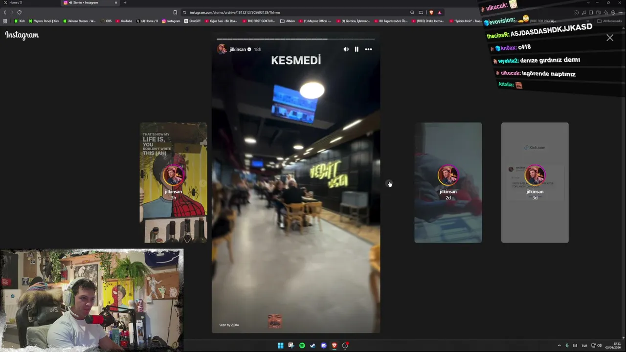The height and width of the screenshot is (352, 626).
Task: Switch the TUR keyboard language
Action: [x=584, y=346]
